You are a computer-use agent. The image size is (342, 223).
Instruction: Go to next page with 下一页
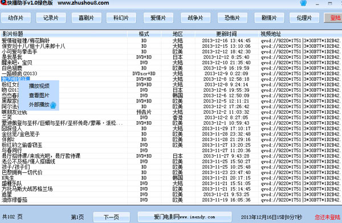coord(112,217)
